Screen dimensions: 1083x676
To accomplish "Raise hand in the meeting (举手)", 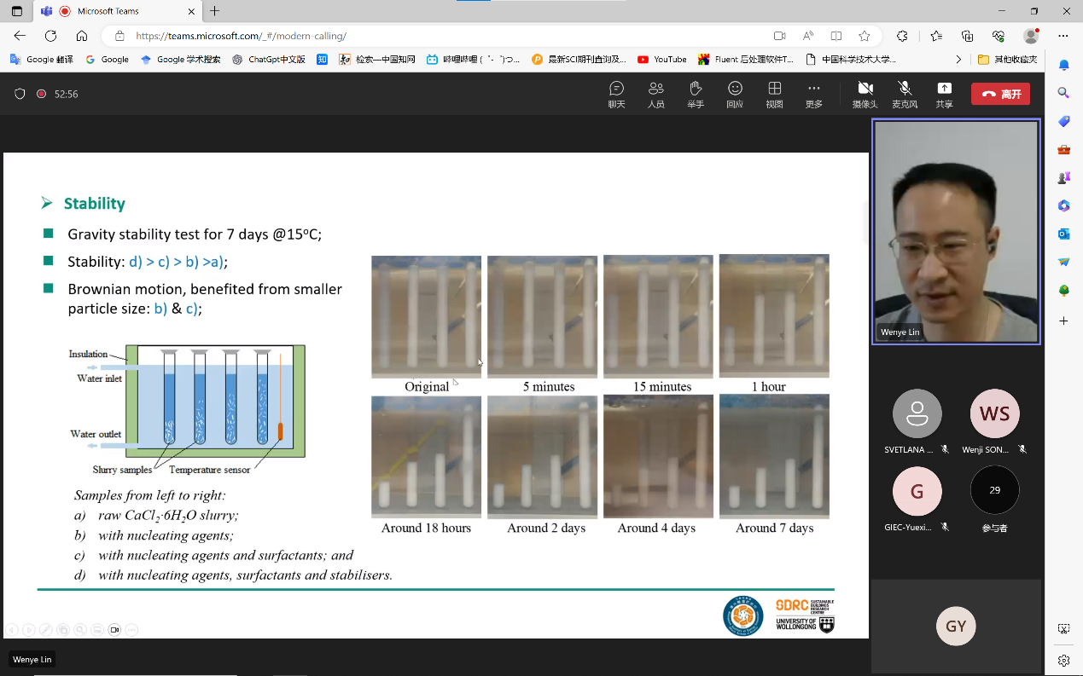I will (696, 94).
